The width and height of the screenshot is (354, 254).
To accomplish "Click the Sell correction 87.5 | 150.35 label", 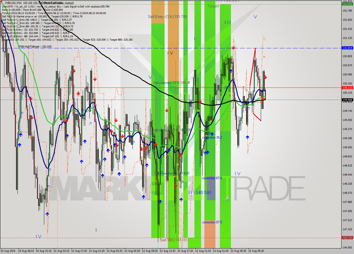I will tap(172, 83).
